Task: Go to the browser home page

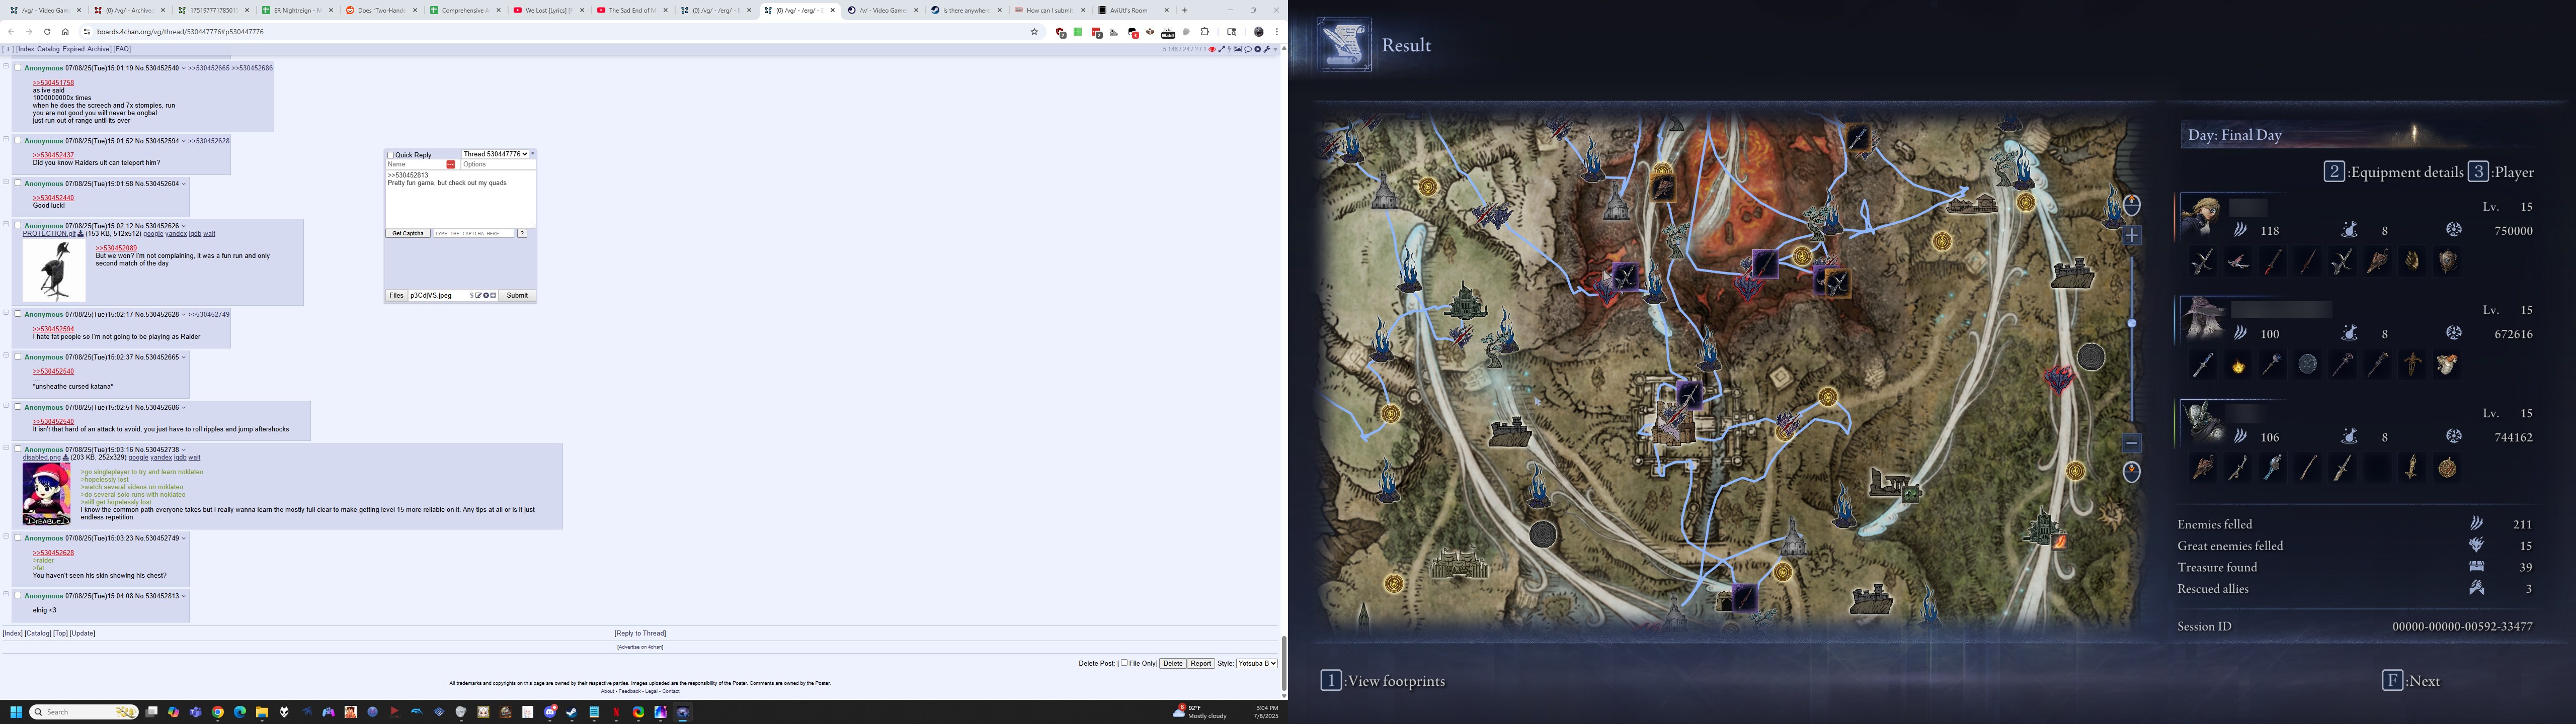Action: (65, 32)
